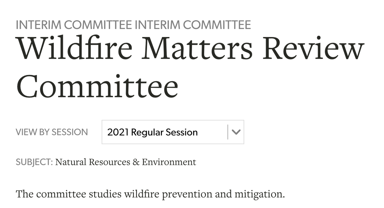The height and width of the screenshot is (208, 384).
Task: Click 'Natural Resources' in the subject line
Action: [93, 162]
